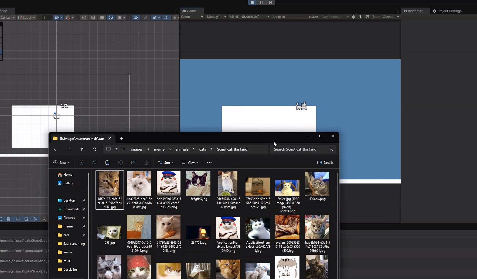The width and height of the screenshot is (477, 279).
Task: Go up one folder level in Explorer
Action: 82,149
